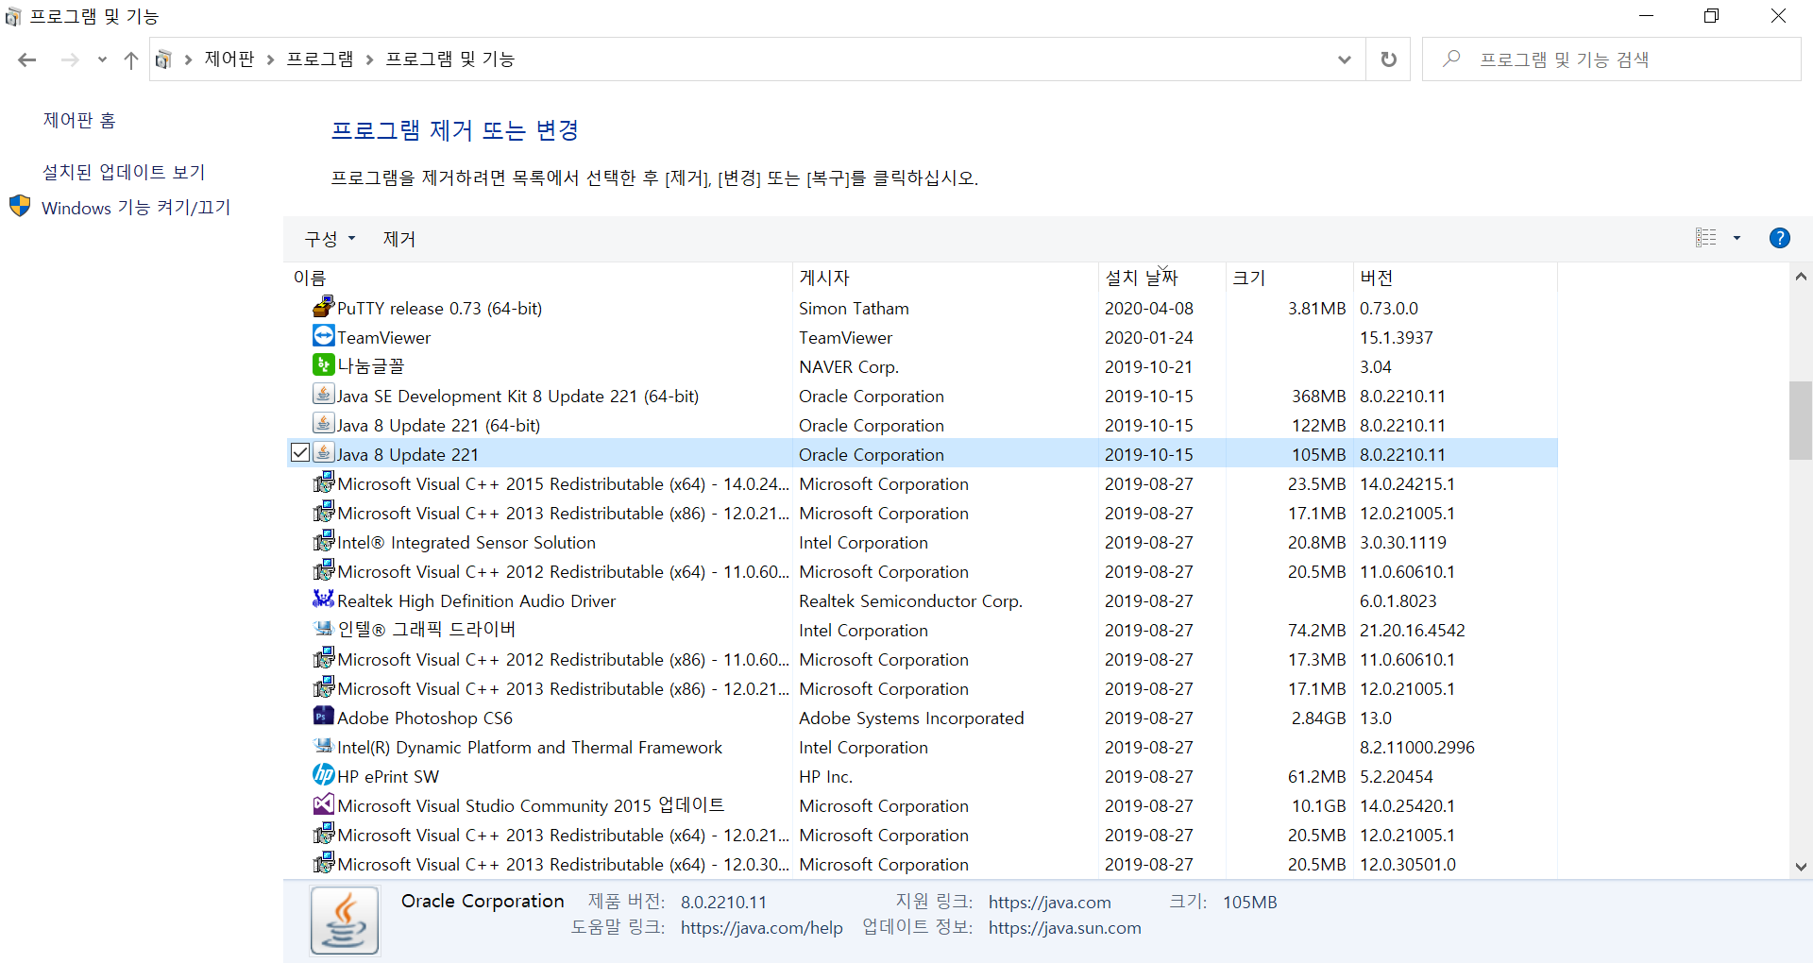Click the control panel icon in address bar

tap(163, 59)
